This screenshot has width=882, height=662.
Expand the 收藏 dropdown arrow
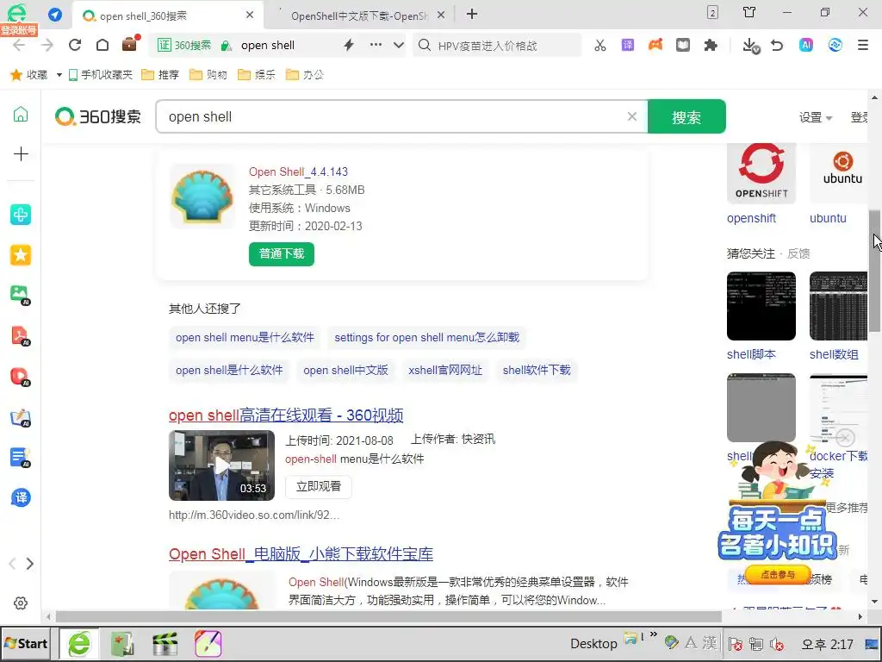(x=59, y=75)
